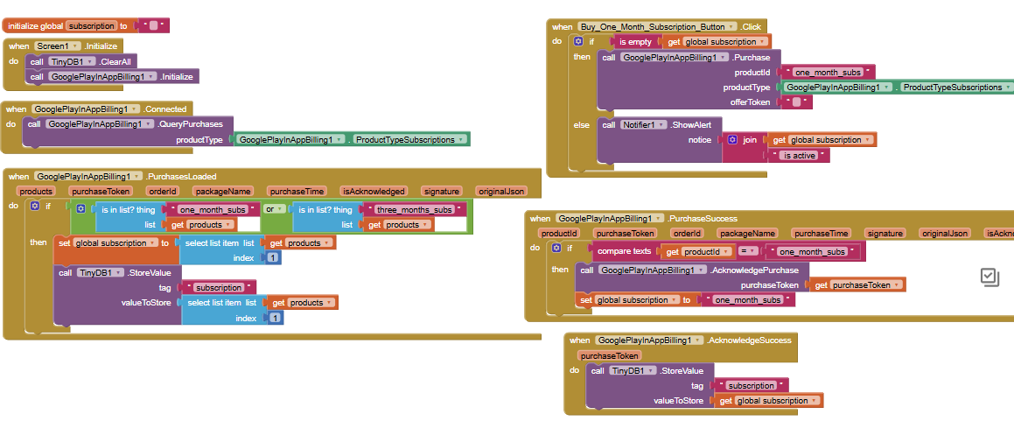
Task: Edit empty offerToken text string
Action: pos(797,102)
